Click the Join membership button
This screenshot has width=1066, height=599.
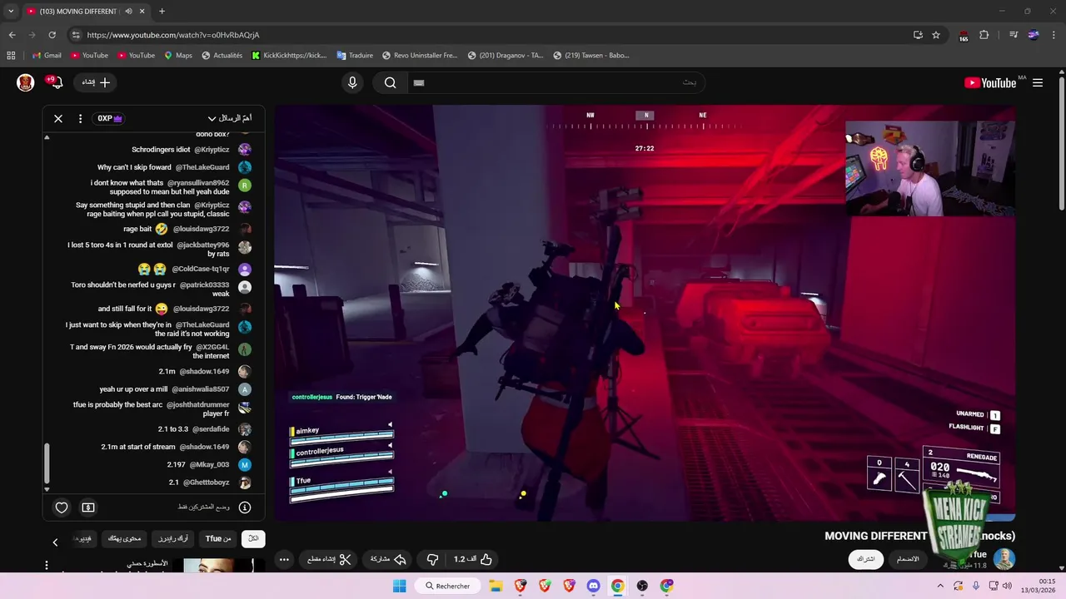tap(908, 559)
